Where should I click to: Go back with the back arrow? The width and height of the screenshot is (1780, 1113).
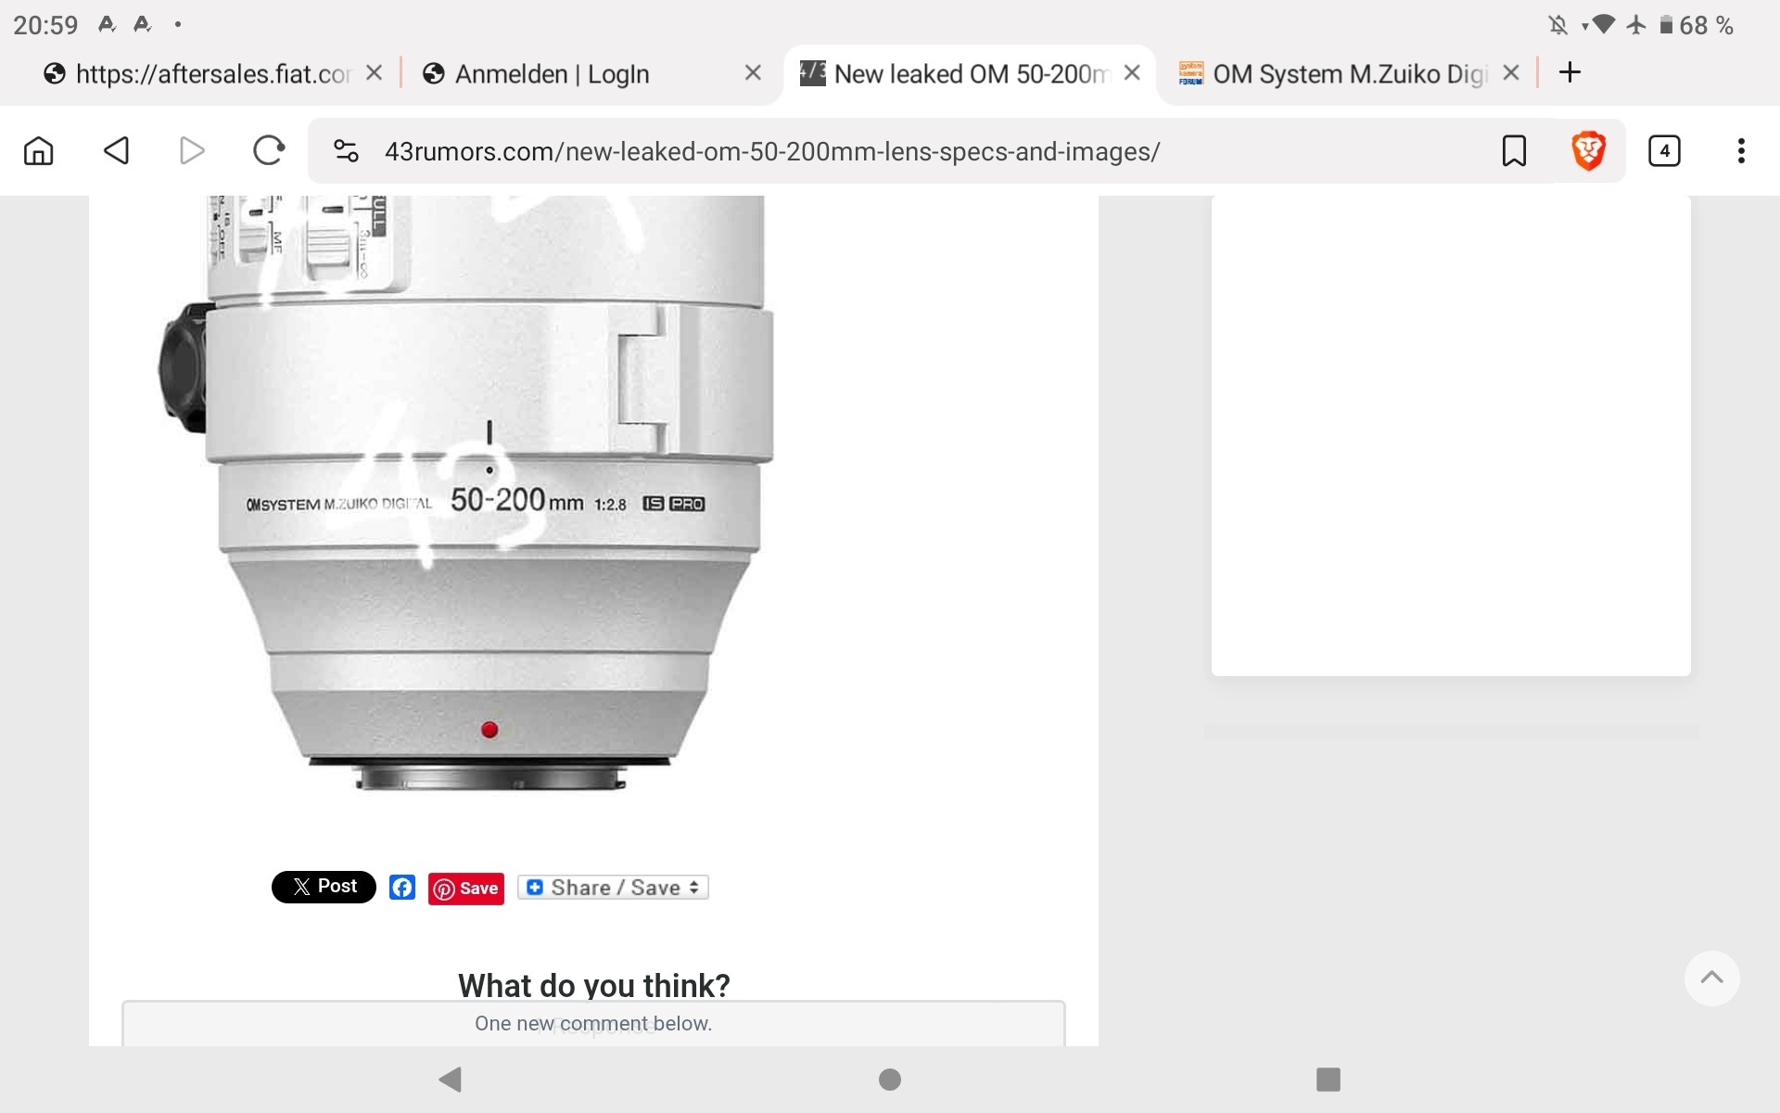pos(116,150)
